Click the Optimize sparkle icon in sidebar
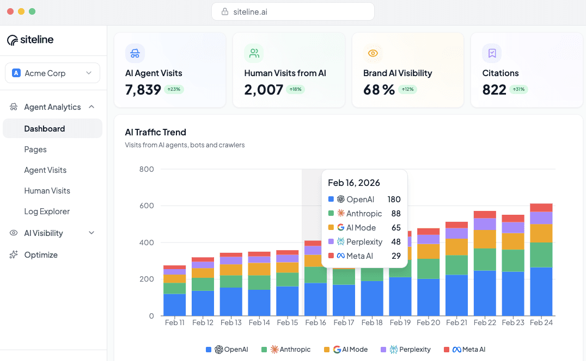The width and height of the screenshot is (586, 361). point(14,255)
